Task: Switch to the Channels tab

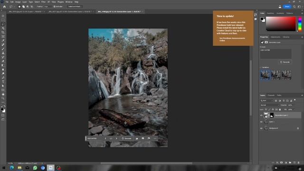Action: pos(271,95)
